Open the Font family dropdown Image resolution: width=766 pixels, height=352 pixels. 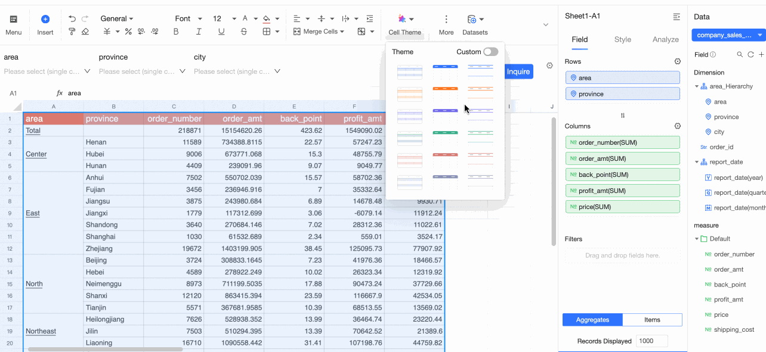click(x=189, y=18)
